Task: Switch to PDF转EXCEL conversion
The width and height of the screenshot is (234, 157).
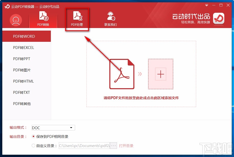Action: pos(23,48)
